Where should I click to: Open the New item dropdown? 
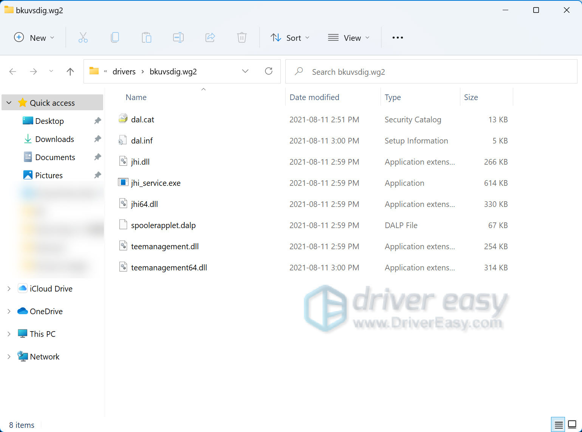click(x=34, y=37)
